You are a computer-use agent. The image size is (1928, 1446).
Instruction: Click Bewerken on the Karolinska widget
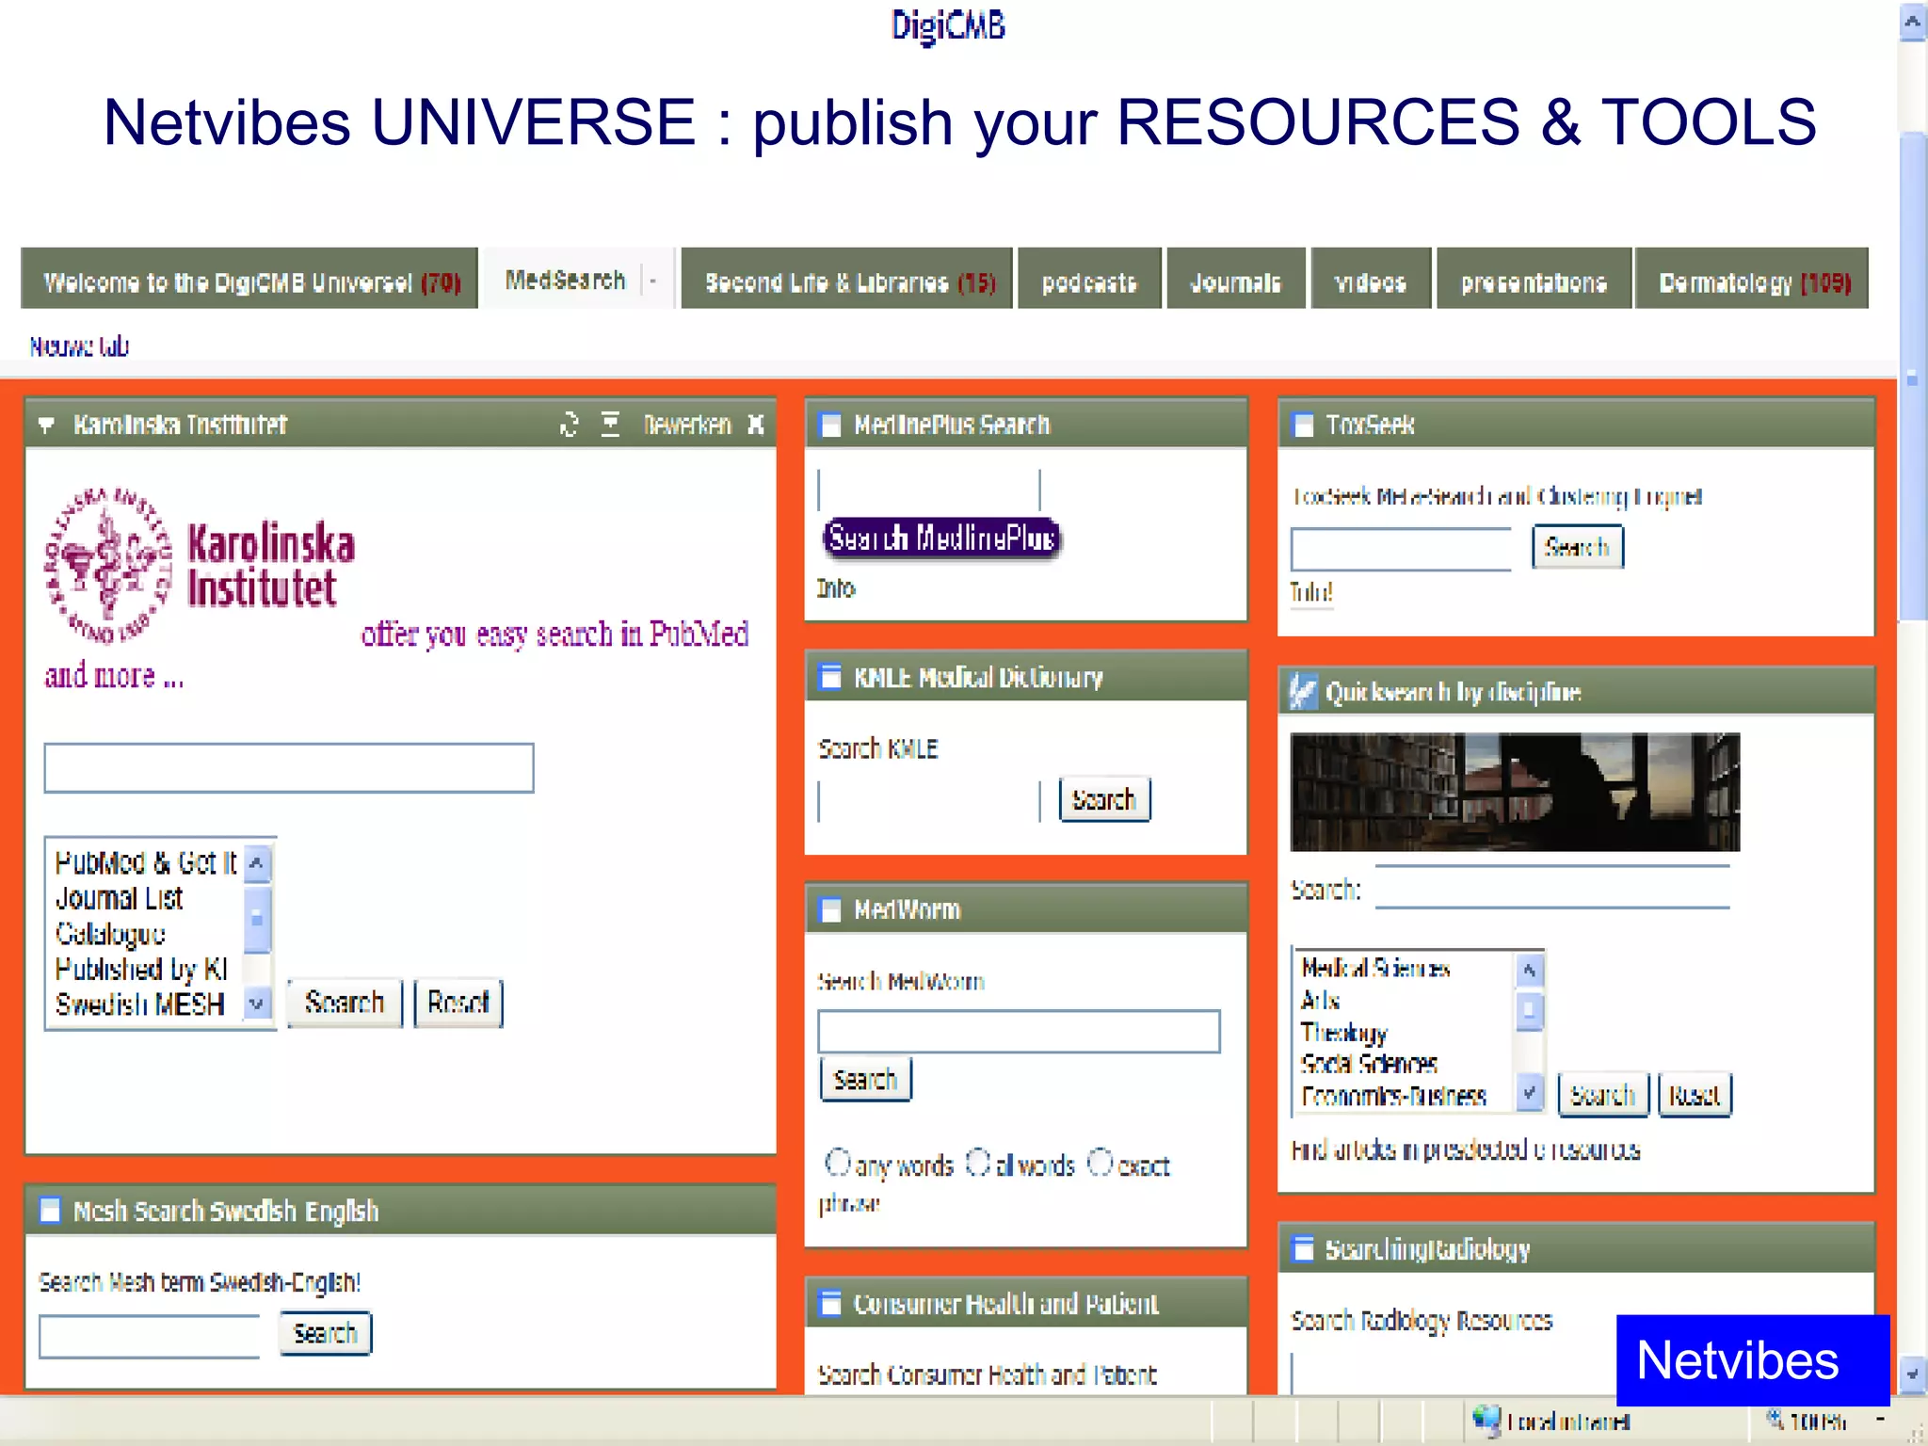(x=687, y=425)
